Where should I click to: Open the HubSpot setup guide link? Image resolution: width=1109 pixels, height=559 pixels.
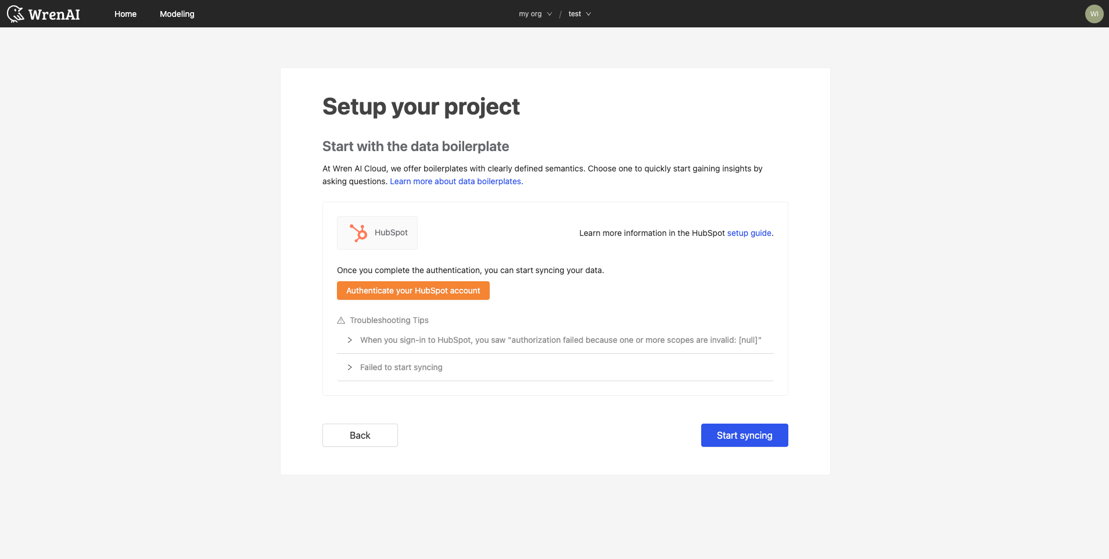coord(749,233)
